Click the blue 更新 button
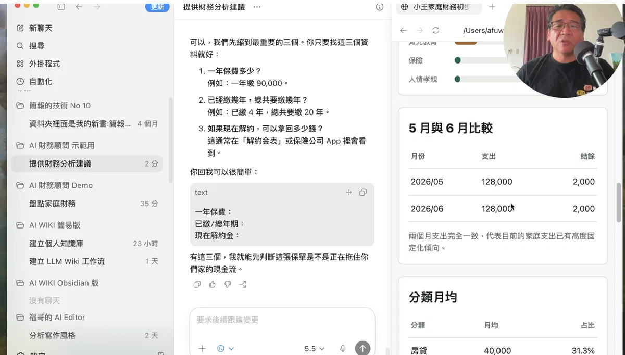The height and width of the screenshot is (355, 625). [157, 7]
